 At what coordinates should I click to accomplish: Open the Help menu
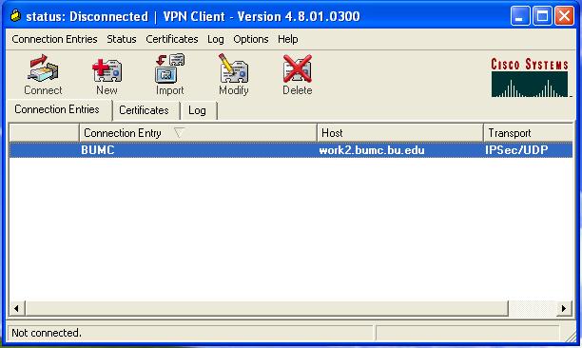point(287,39)
